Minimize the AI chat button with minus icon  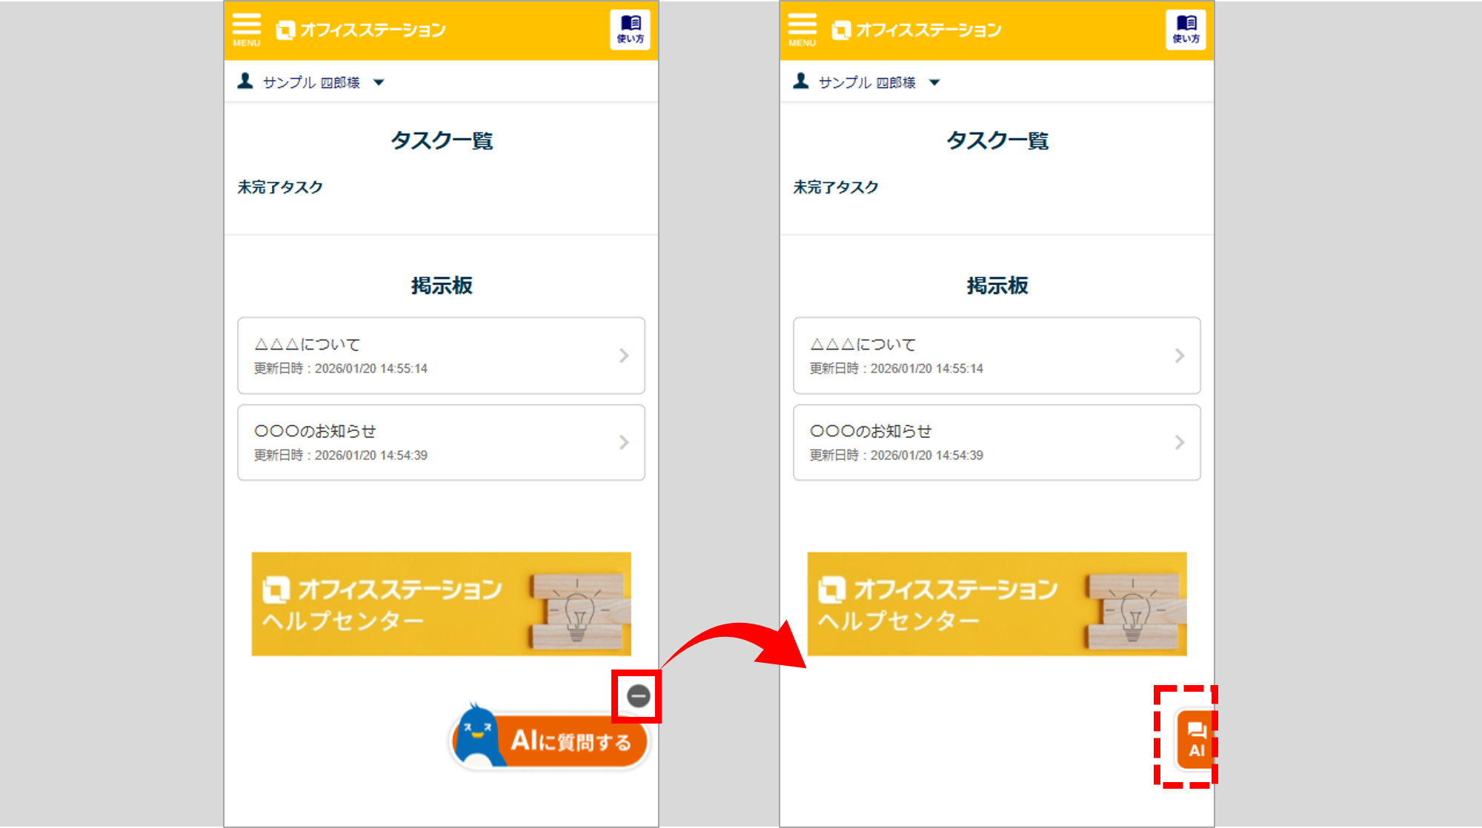coord(638,696)
